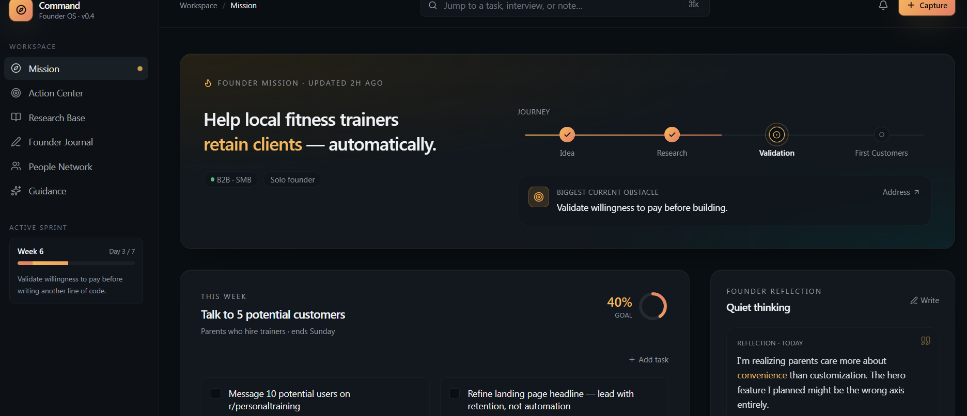
Task: Click the orange dot beside Mission
Action: [x=140, y=69]
